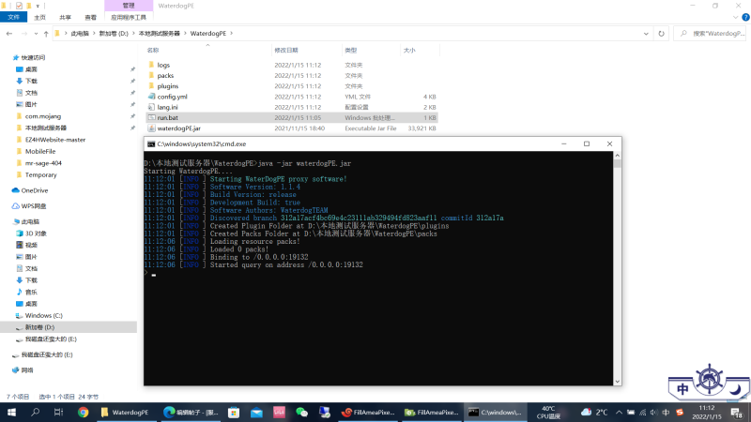Viewport: 751px width, 422px height.
Task: Switch to the 查看 ribbon tab
Action: (x=90, y=17)
